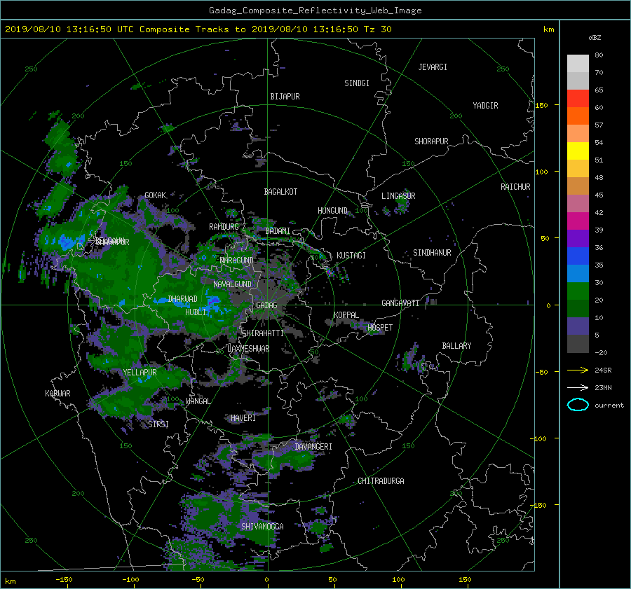The image size is (631, 589).
Task: Click the 'current' legend text
Action: (x=609, y=406)
